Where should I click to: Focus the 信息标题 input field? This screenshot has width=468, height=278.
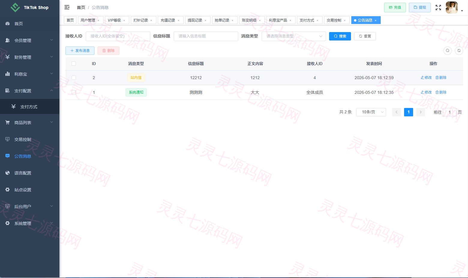point(206,36)
